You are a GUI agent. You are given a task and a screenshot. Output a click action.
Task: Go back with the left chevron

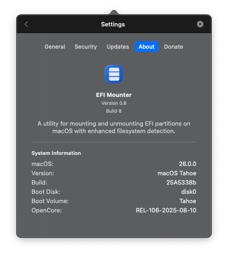coord(26,24)
